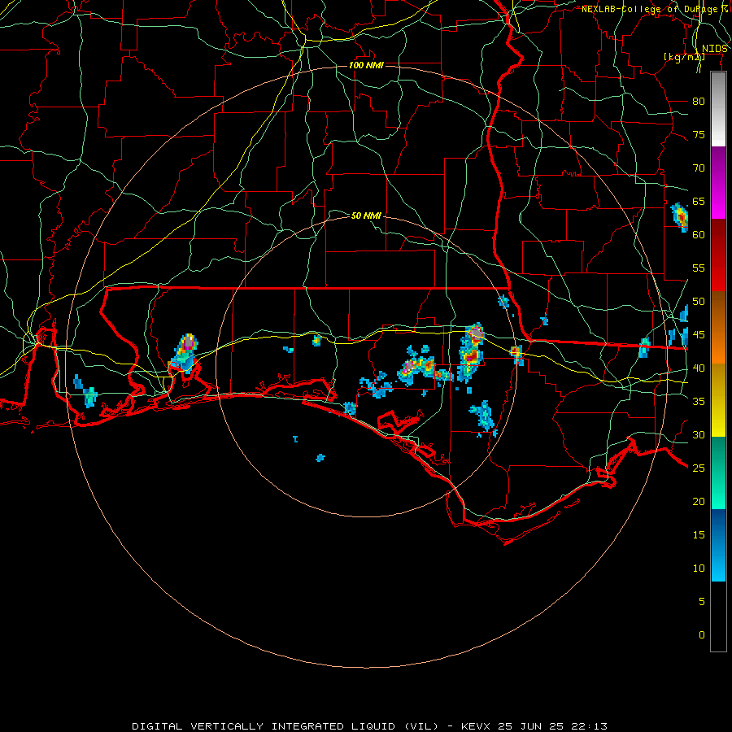
Task: Select the purple-magenta segment of the VIL scale
Action: coord(718,182)
